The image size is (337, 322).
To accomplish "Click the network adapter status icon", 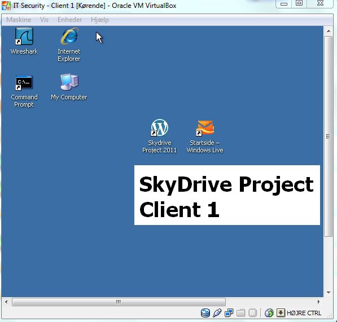I will click(x=229, y=313).
